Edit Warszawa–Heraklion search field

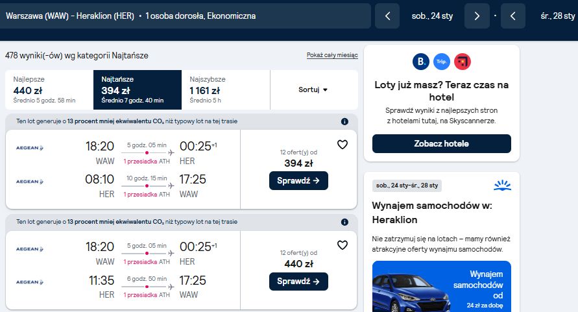point(186,16)
